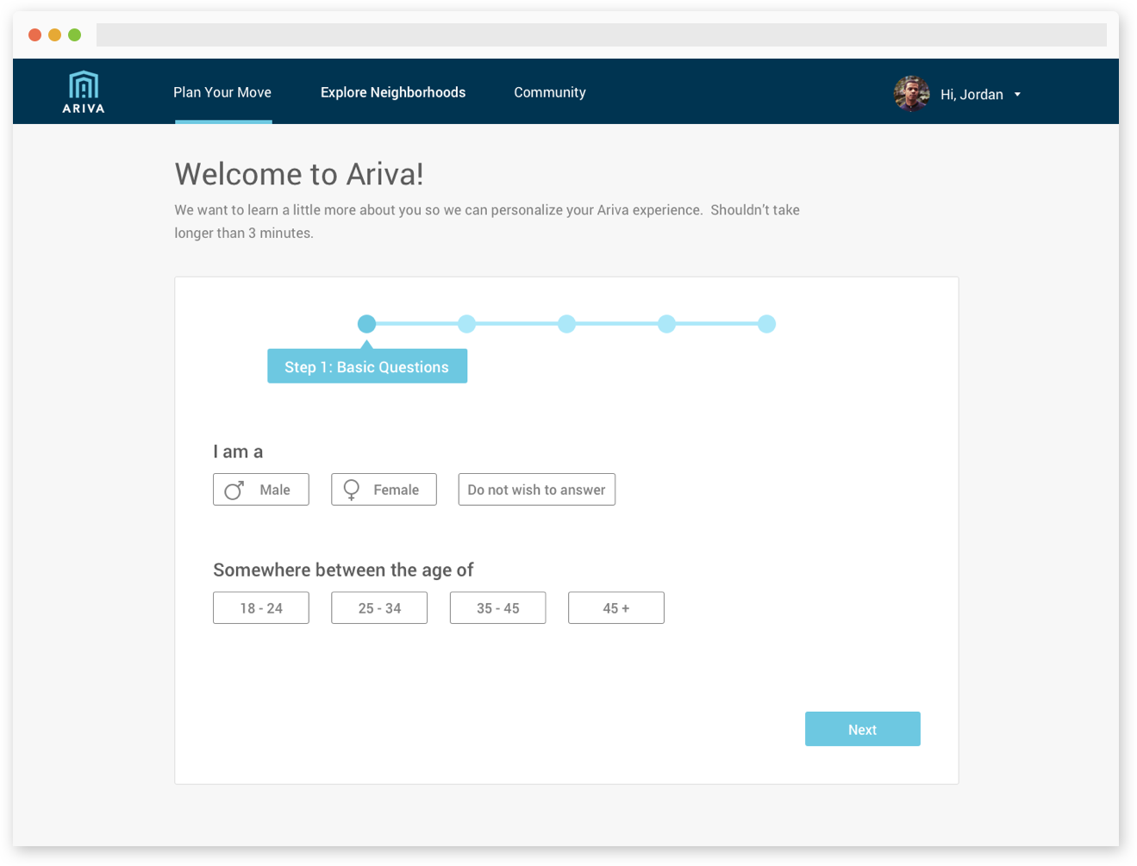Viewport: 1137px width, 866px height.
Task: Click the middle progress dot
Action: click(567, 324)
